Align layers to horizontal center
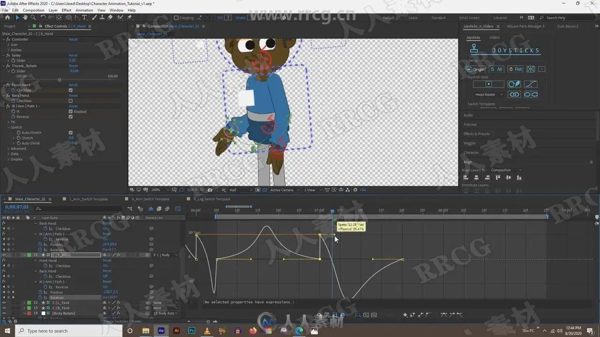Image resolution: width=600 pixels, height=337 pixels. 477,178
